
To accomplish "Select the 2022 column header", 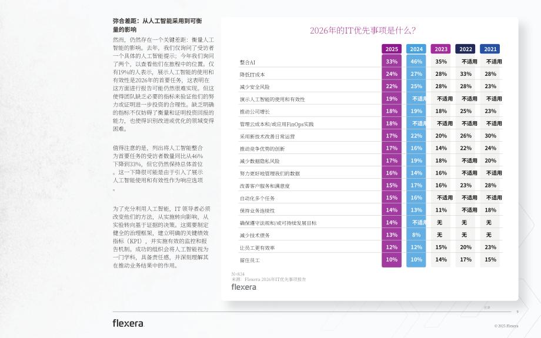I will pyautogui.click(x=466, y=49).
